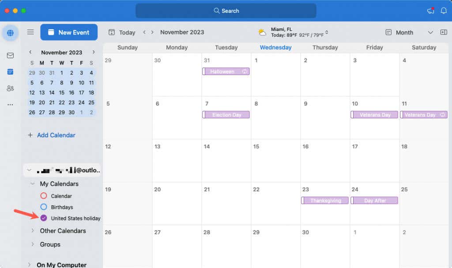The height and width of the screenshot is (268, 452).
Task: Go to next month in main toolbar
Action: click(x=152, y=32)
